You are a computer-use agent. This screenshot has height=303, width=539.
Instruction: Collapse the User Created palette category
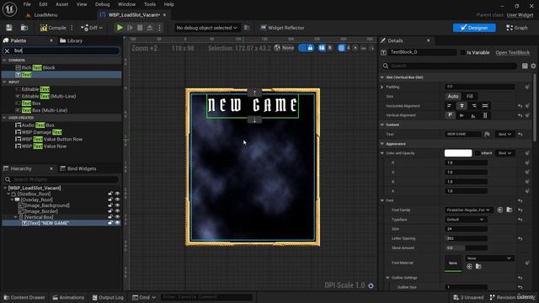point(5,118)
